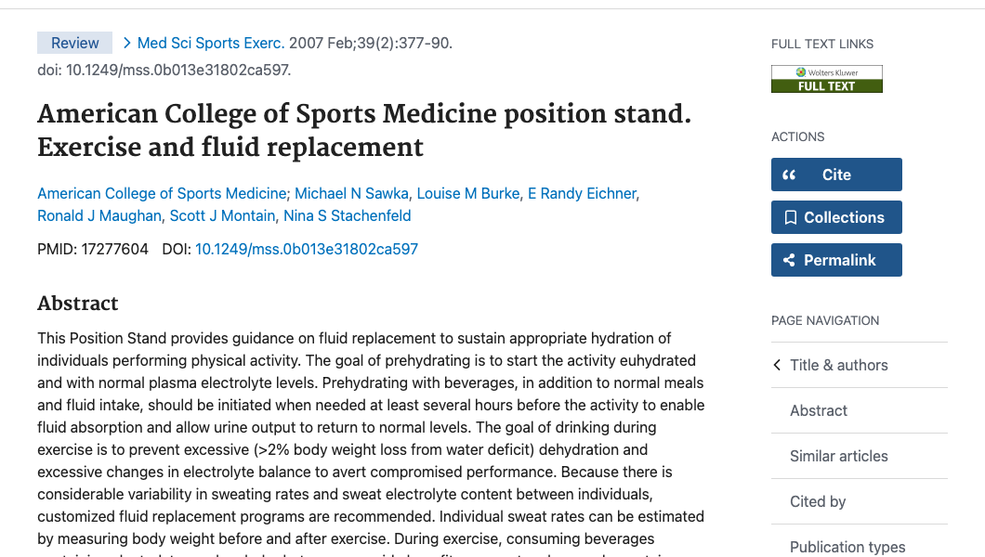Jump to the Abstract section via page navigation
The image size is (985, 557).
(x=818, y=410)
